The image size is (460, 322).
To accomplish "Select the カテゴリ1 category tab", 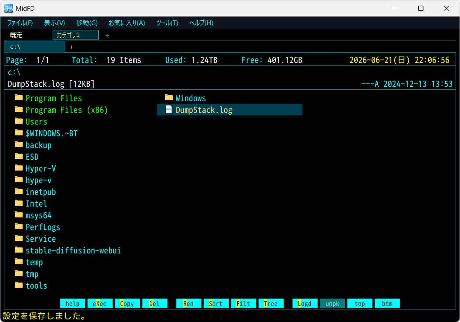I will 76,35.
